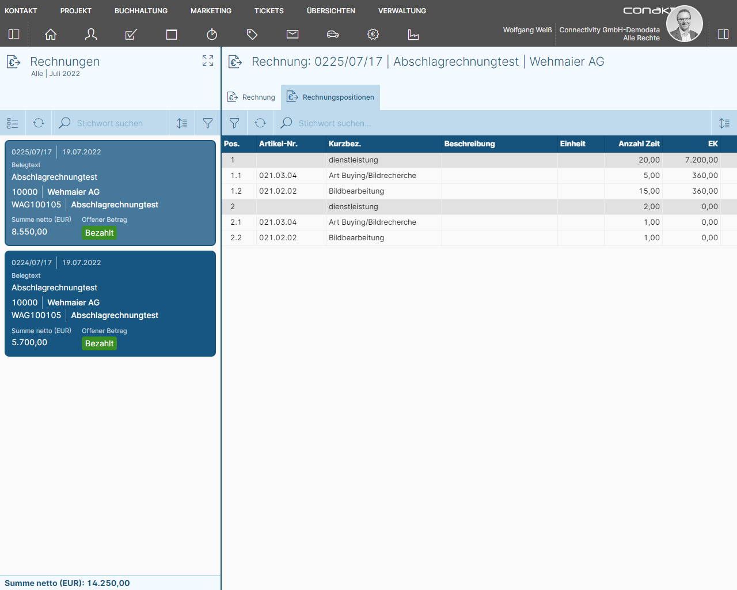Toggle list view in Rechnungen panel
Viewport: 737px width, 590px height.
point(13,123)
